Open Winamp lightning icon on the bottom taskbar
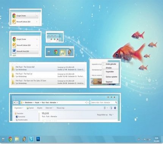Screen dimensions: 163x144 click(x=24, y=139)
